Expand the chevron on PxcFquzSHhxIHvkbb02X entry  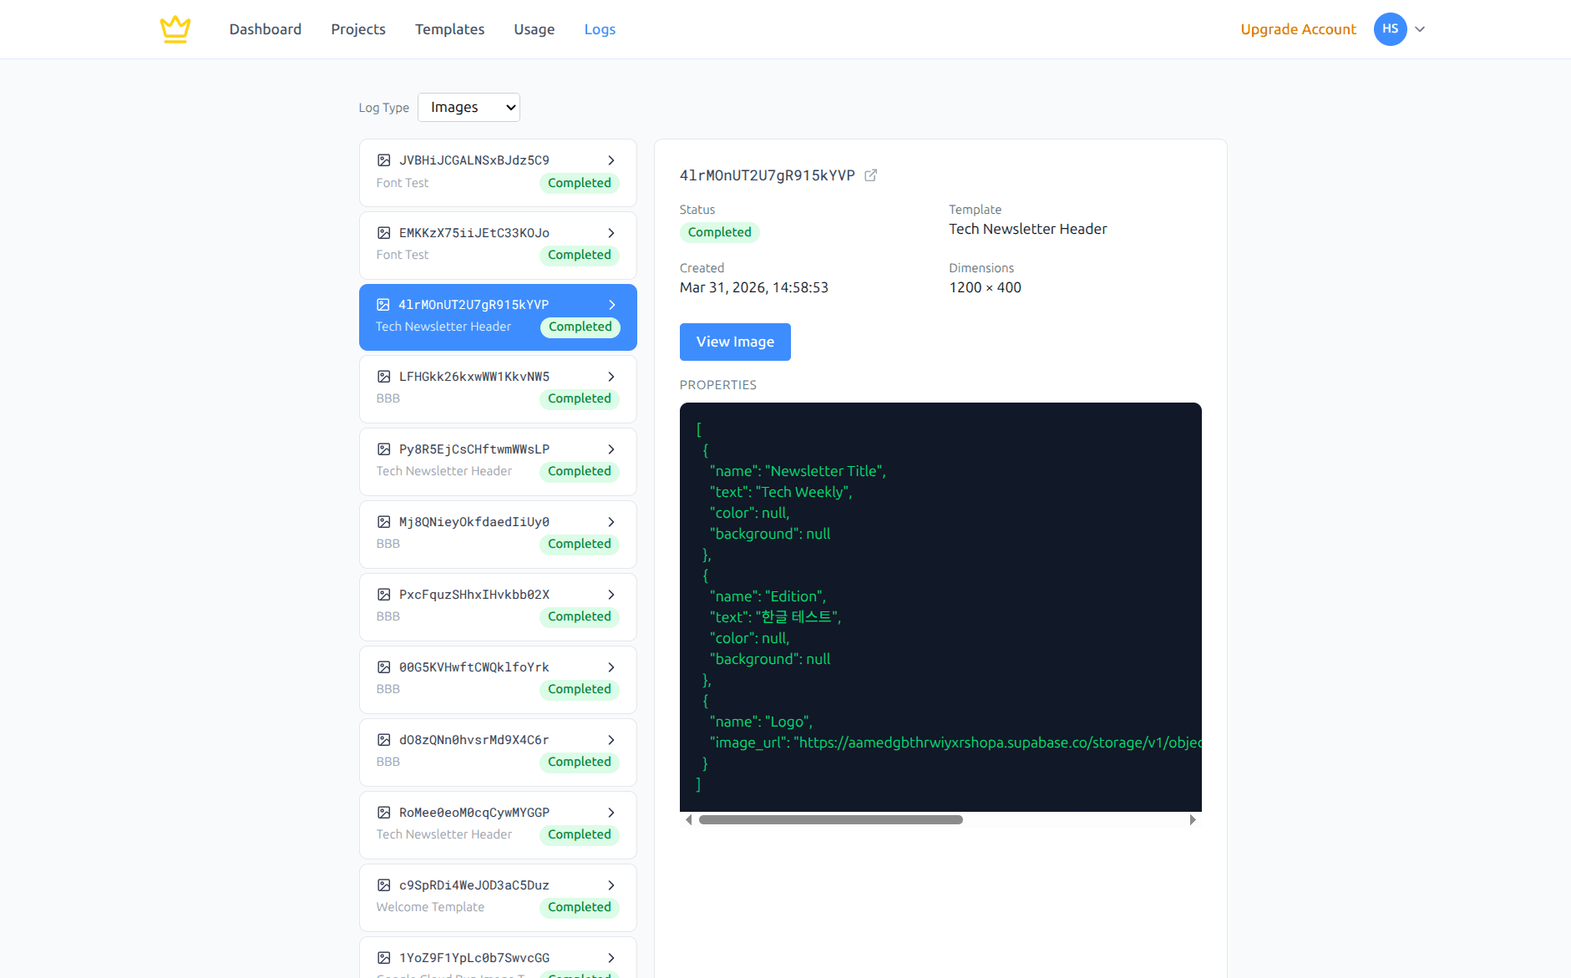[x=611, y=595]
